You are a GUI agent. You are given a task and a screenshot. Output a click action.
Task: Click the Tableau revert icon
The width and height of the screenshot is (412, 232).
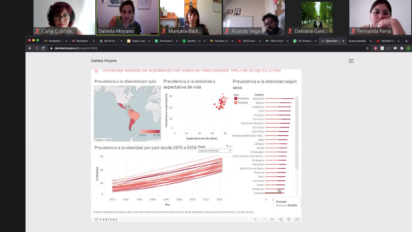(x=272, y=219)
